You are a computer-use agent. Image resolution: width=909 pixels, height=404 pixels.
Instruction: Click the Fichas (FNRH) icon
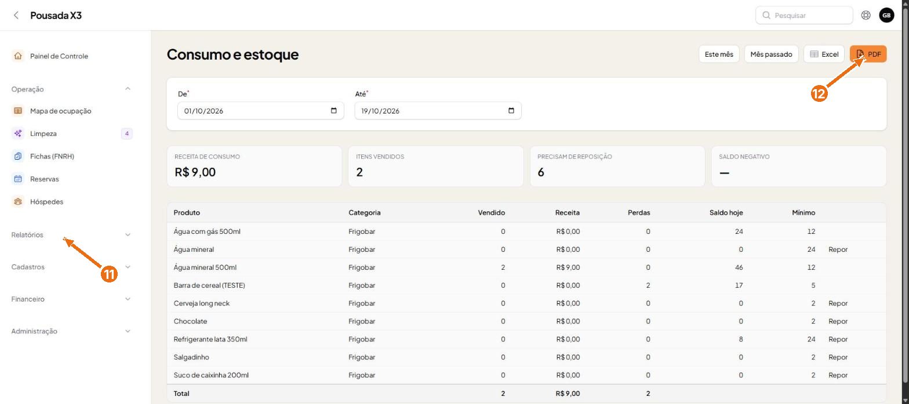pyautogui.click(x=18, y=156)
